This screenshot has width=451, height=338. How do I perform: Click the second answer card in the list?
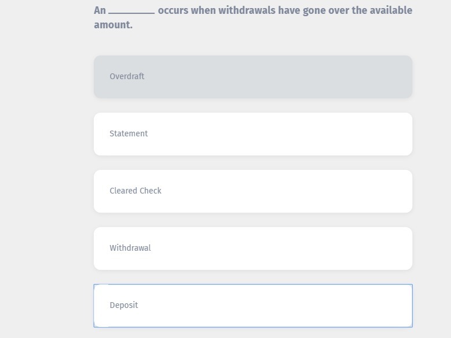(252, 134)
